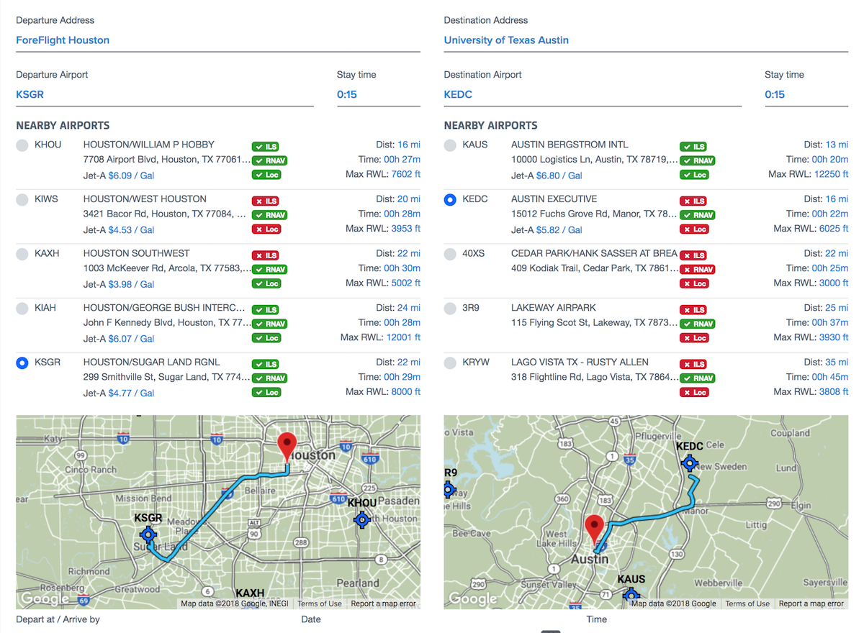864x633 pixels.
Task: Click the Loc badge in the KHOU row
Action: click(266, 175)
